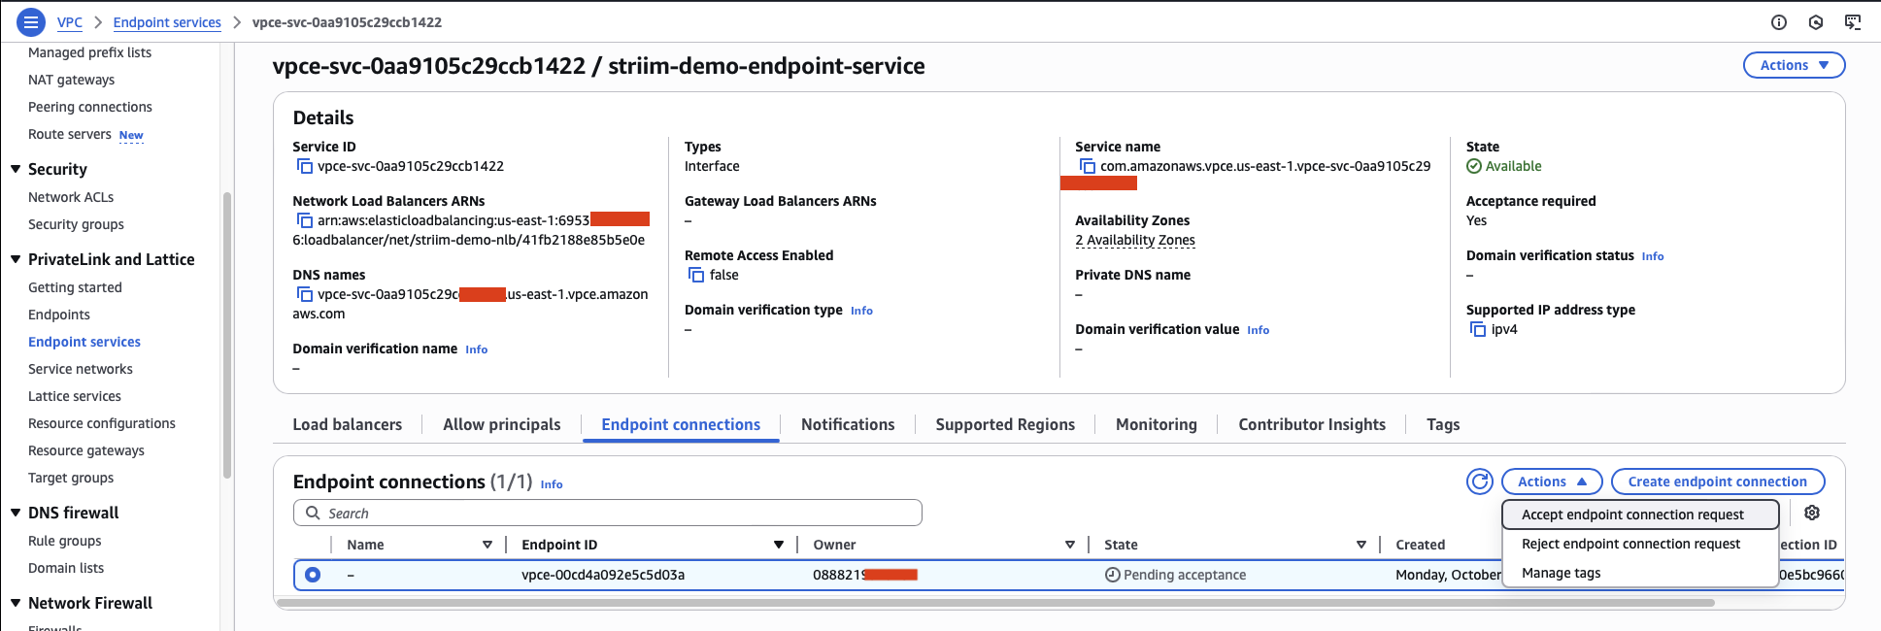The height and width of the screenshot is (631, 1881).
Task: Choose Reject endpoint connection request
Action: [1629, 544]
